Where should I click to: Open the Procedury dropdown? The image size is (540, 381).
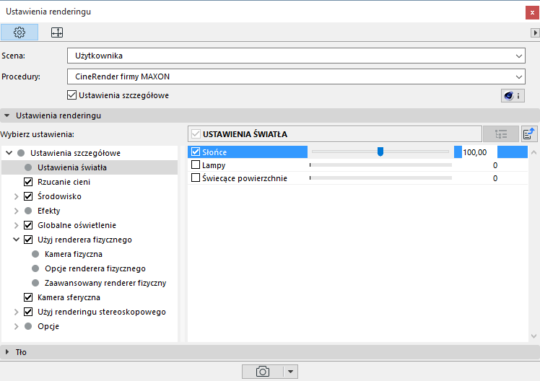(x=296, y=76)
